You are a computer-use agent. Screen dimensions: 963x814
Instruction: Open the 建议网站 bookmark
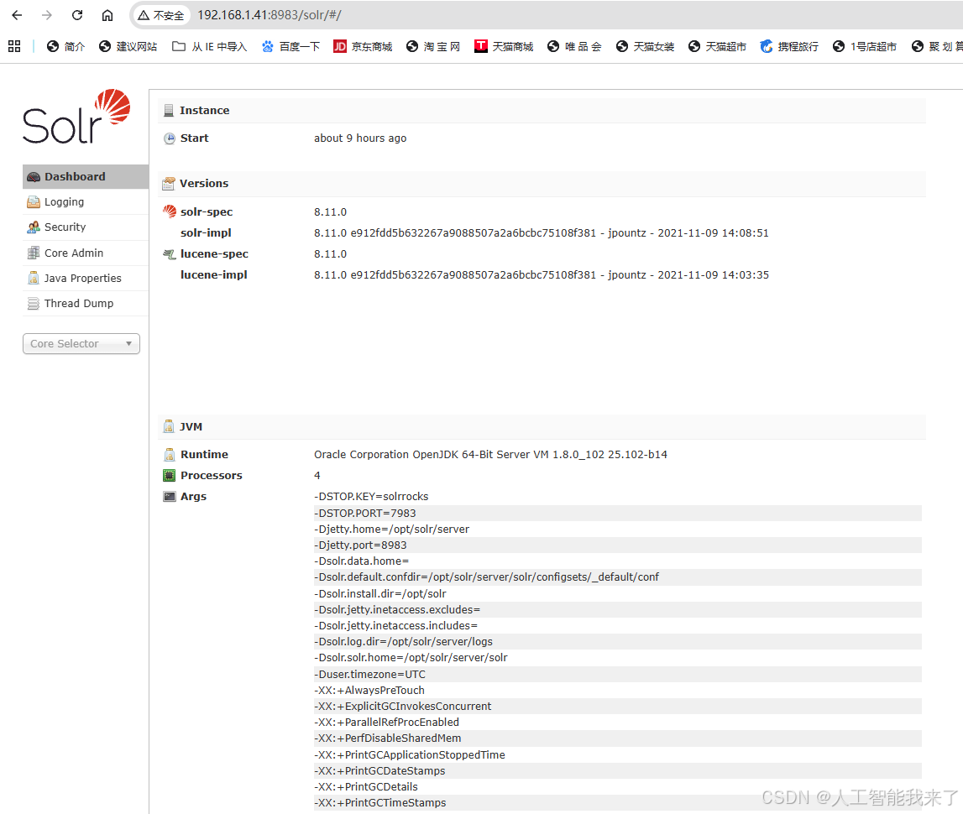128,47
